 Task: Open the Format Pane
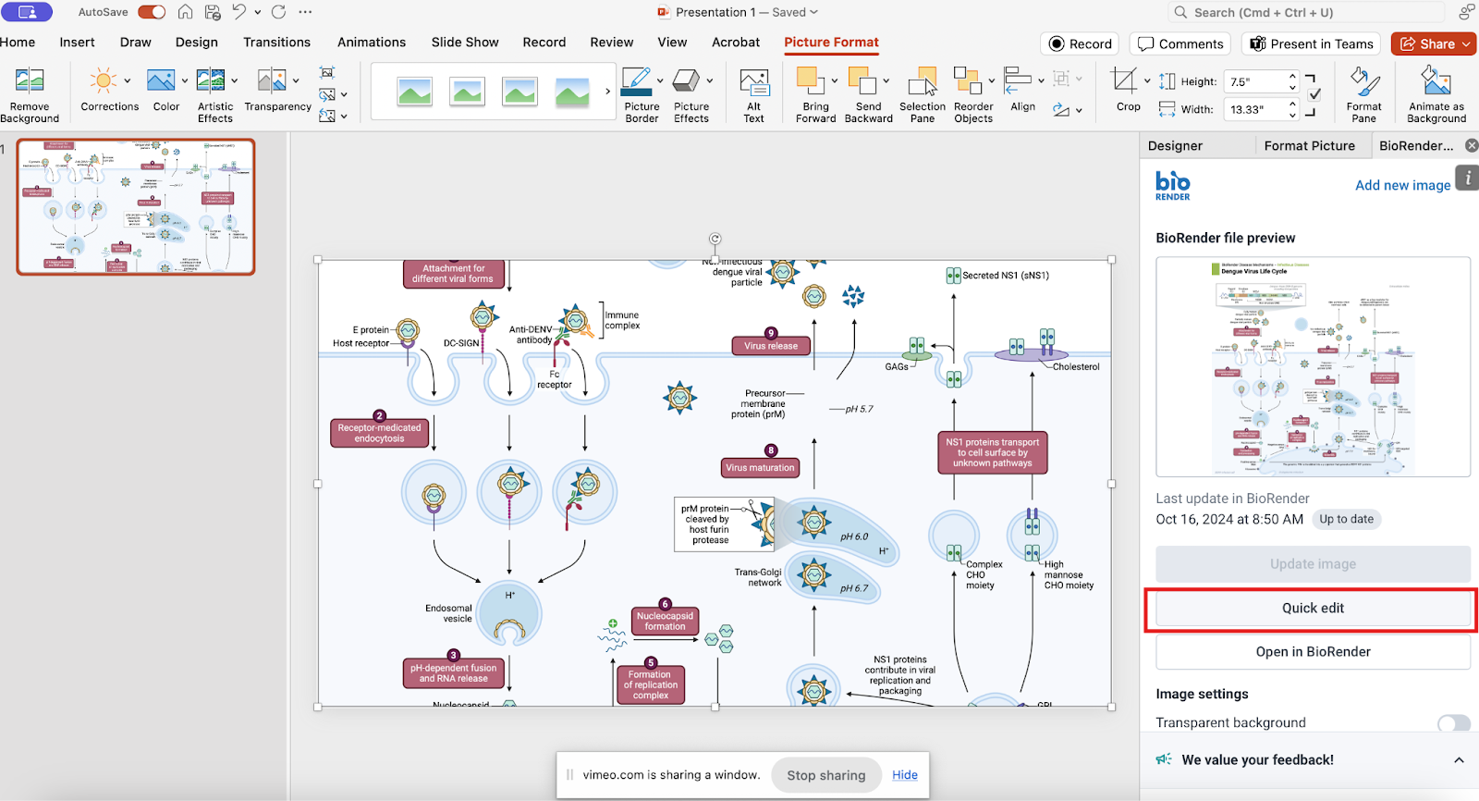click(x=1363, y=82)
